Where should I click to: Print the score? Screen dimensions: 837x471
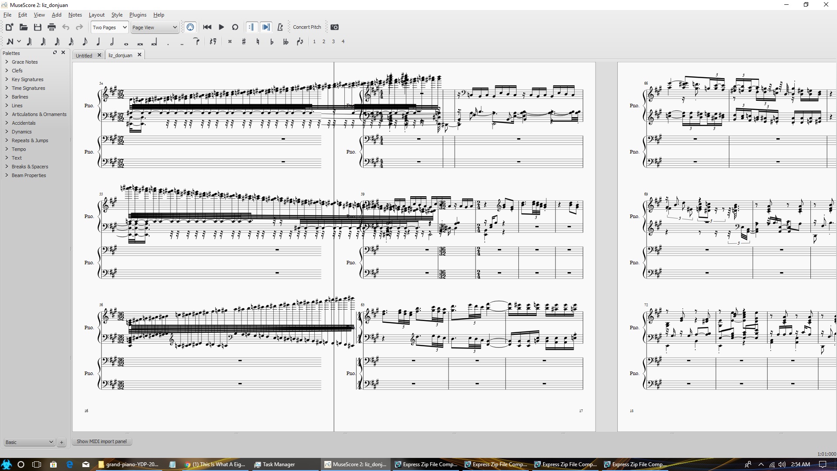click(51, 27)
